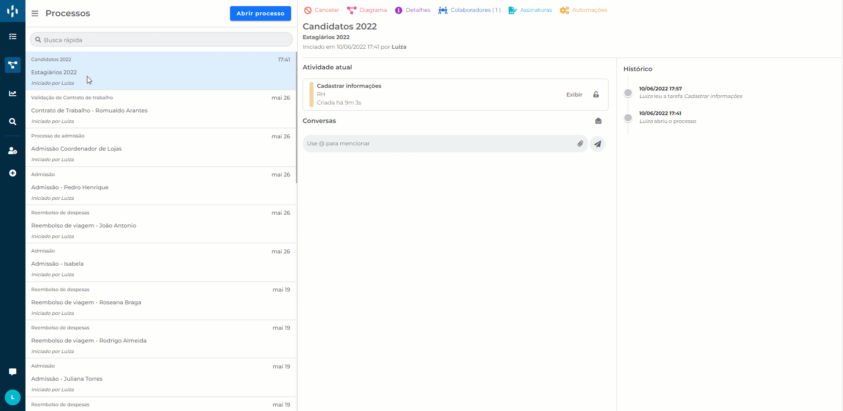Click the send message paper plane icon
The width and height of the screenshot is (843, 411).
598,144
